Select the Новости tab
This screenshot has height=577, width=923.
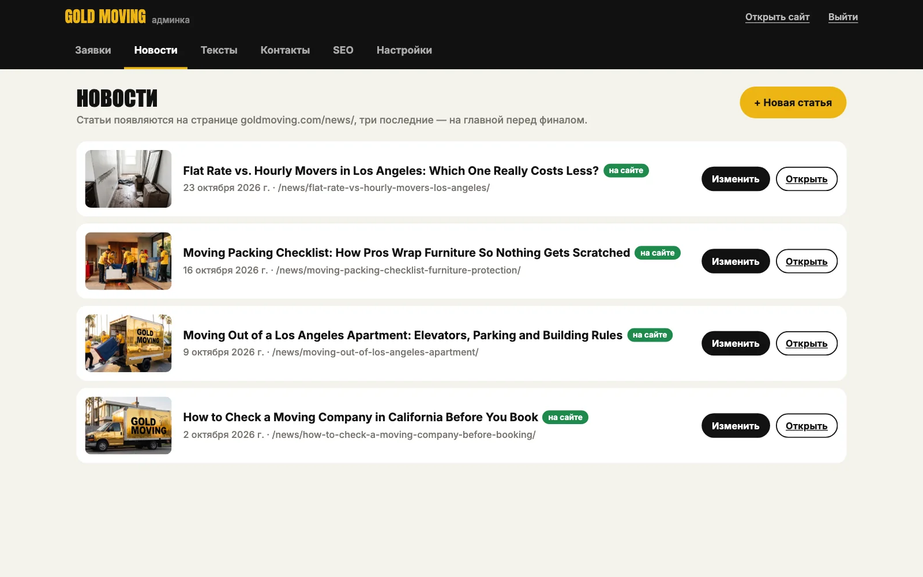tap(156, 50)
